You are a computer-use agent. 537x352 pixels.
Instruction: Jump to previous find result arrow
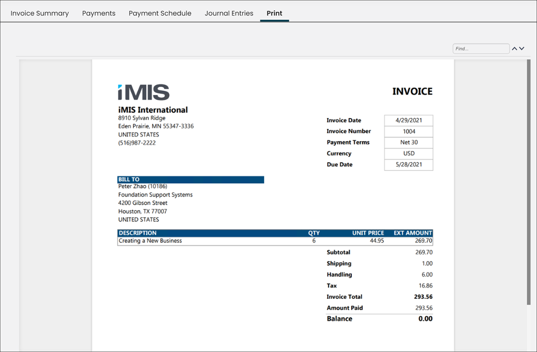click(514, 49)
